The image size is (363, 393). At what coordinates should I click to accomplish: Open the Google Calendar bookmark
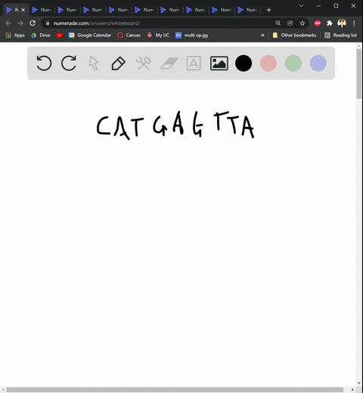pos(89,36)
